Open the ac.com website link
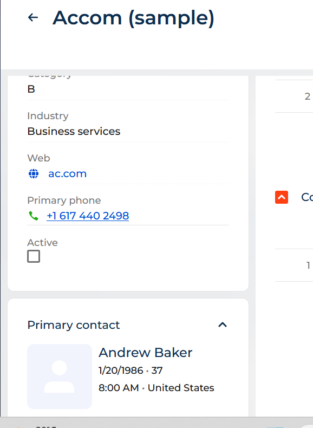The width and height of the screenshot is (313, 428). (x=67, y=173)
